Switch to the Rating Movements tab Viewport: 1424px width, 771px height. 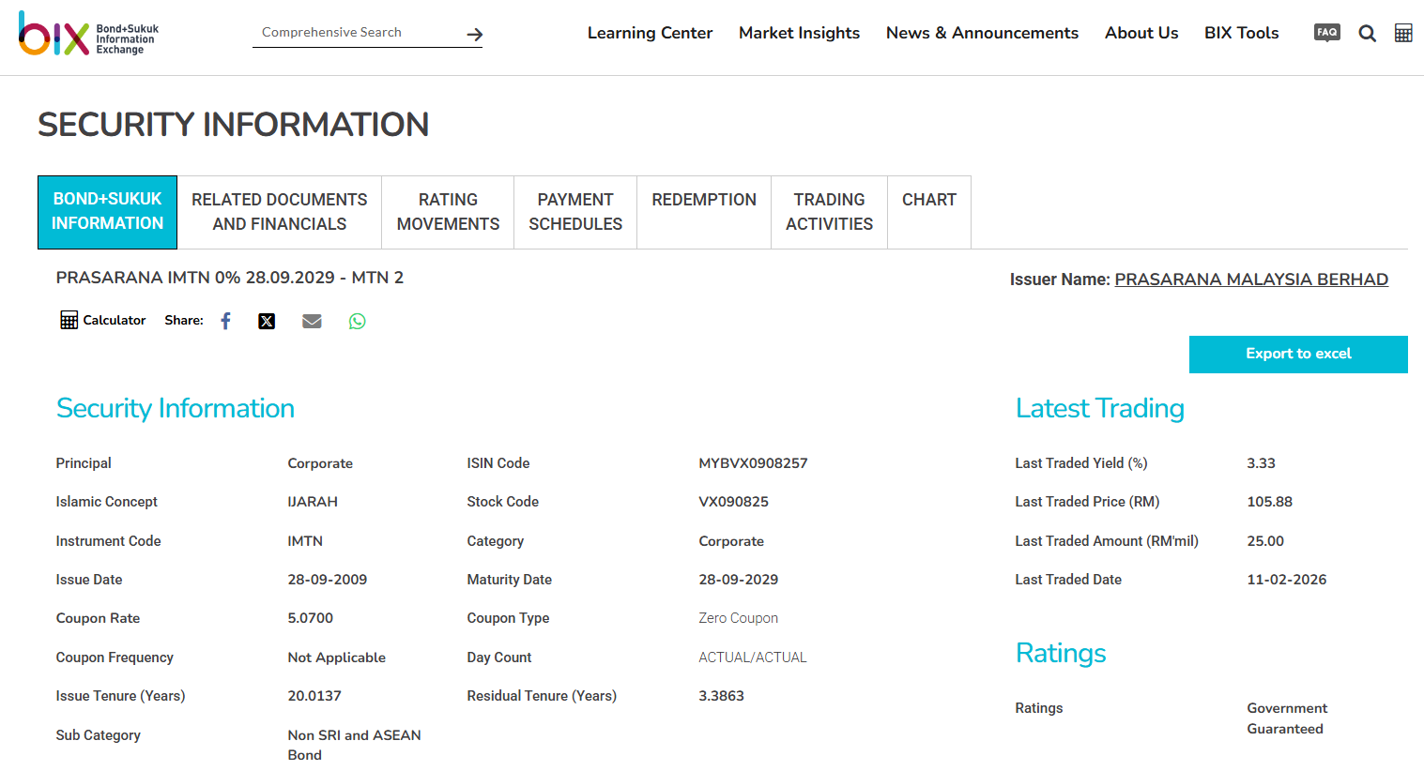448,212
